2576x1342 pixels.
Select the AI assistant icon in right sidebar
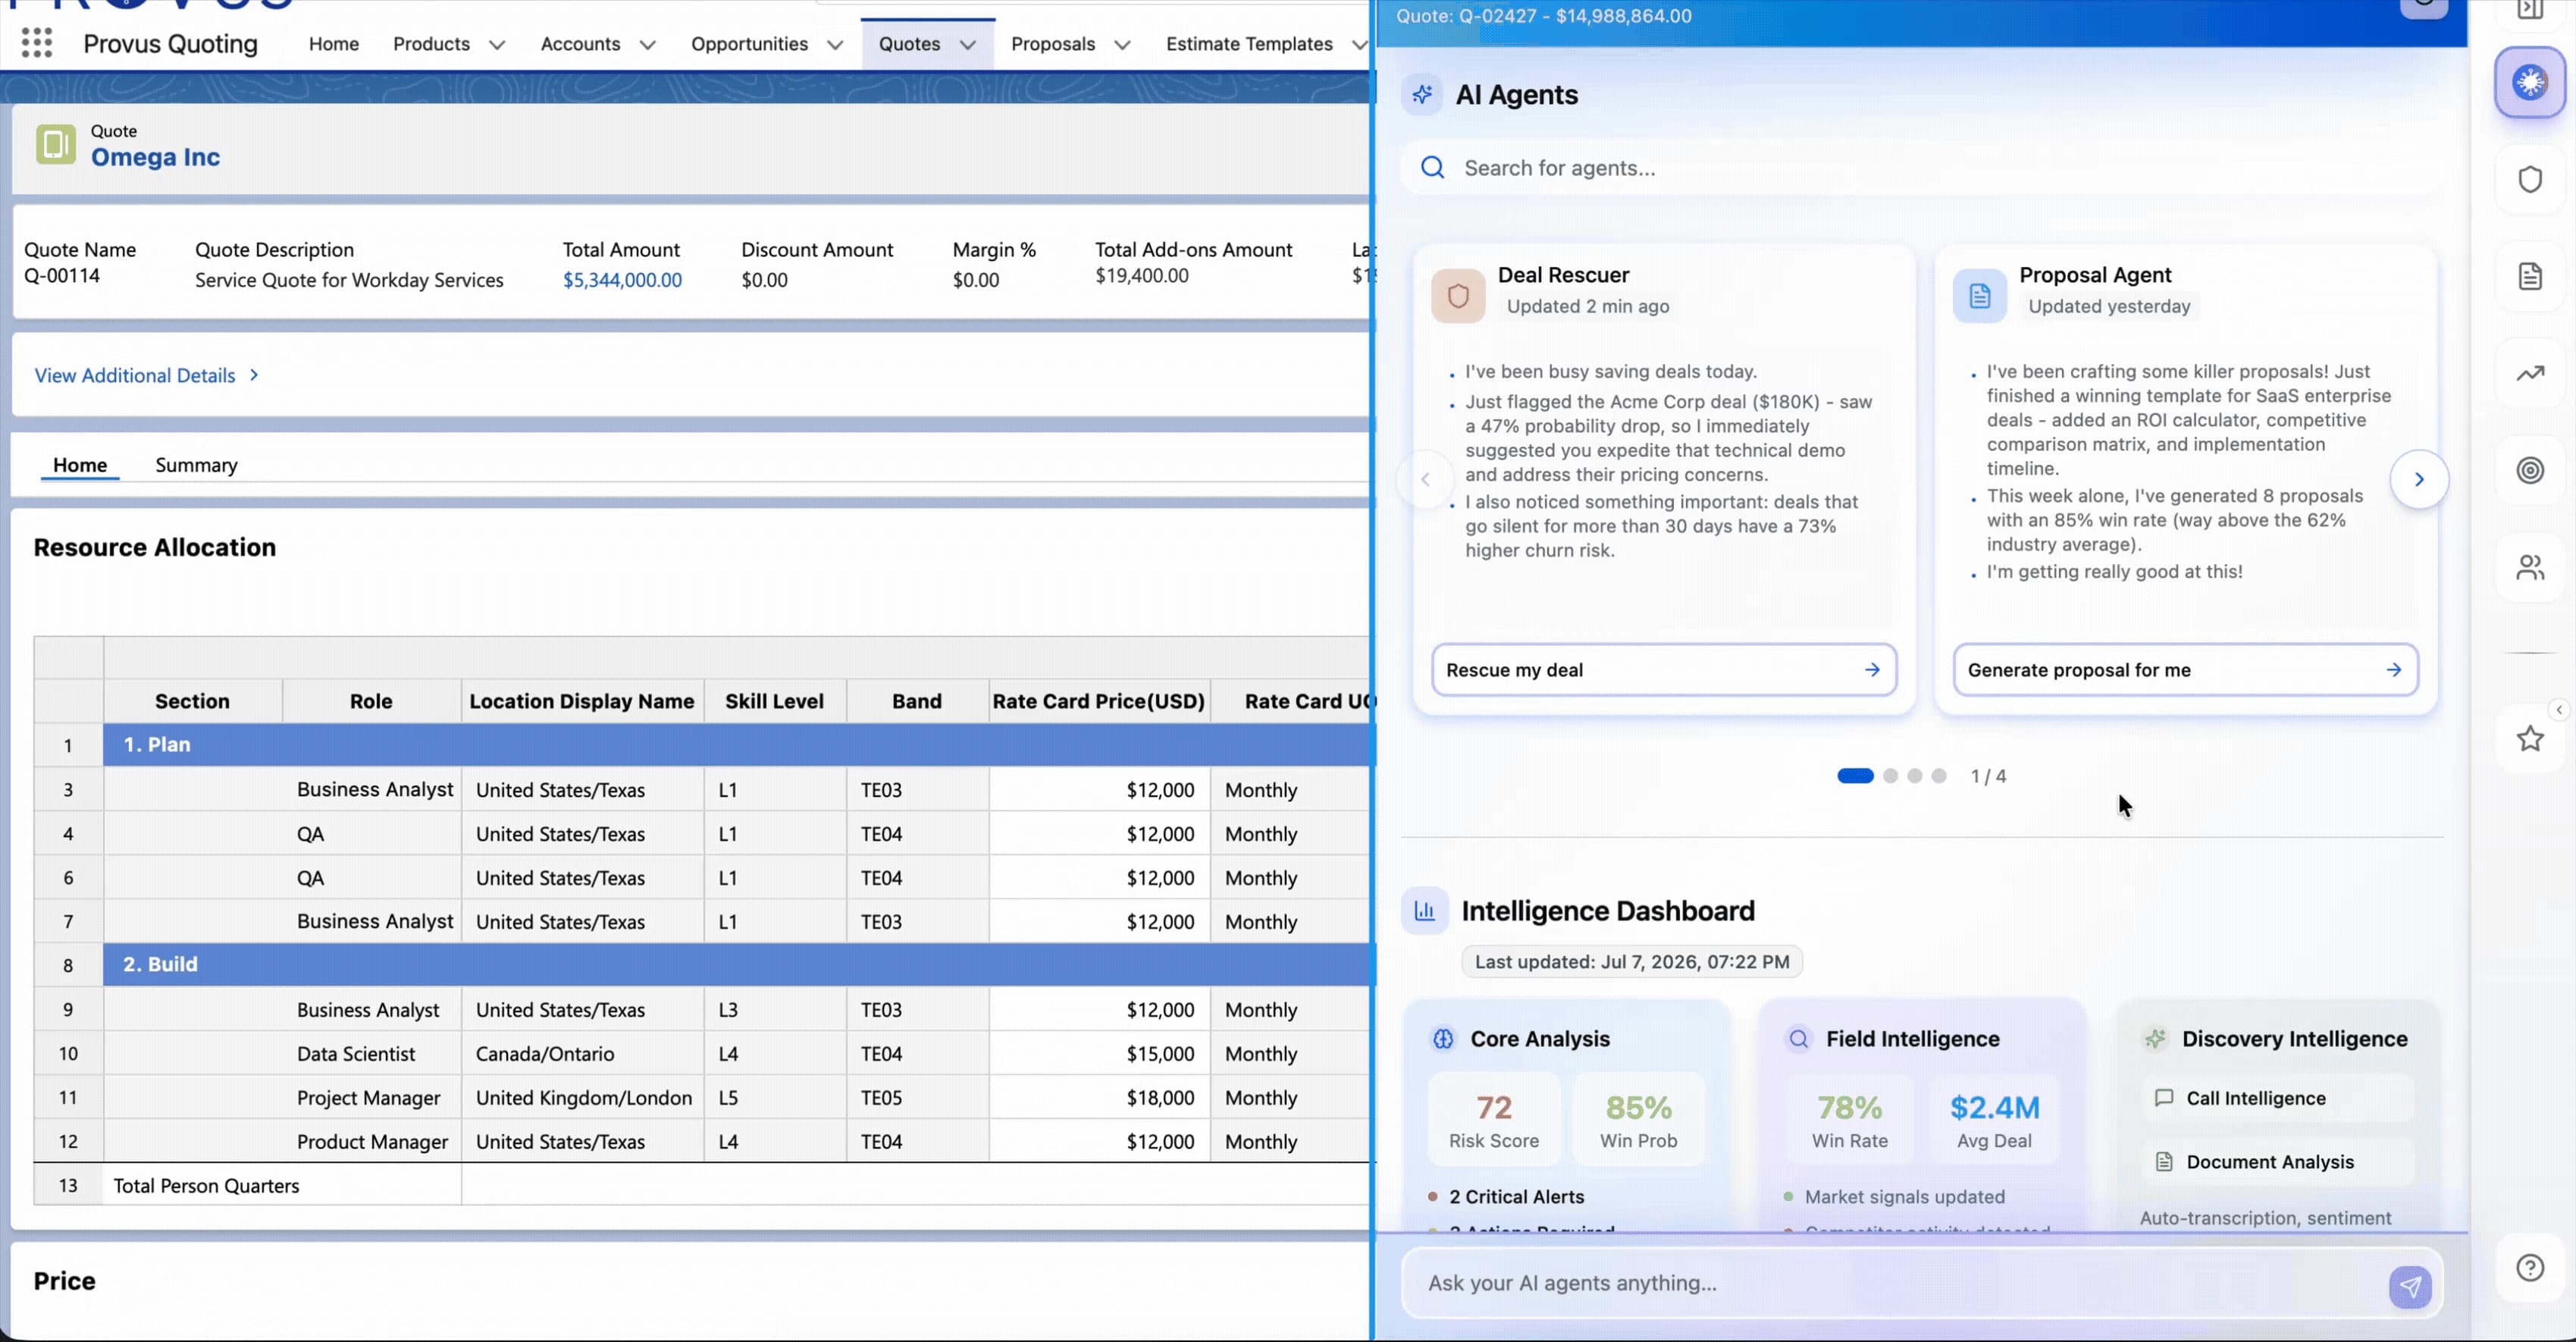pos(2530,83)
